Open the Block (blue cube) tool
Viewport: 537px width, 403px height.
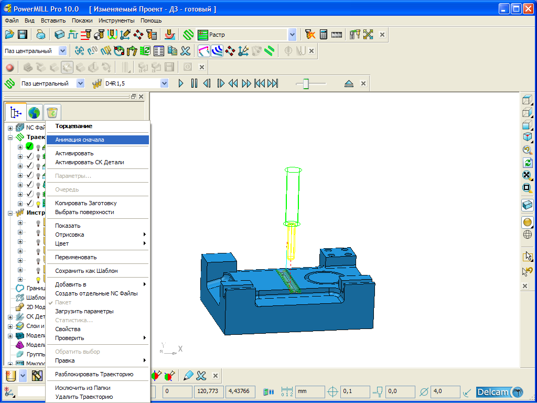click(x=60, y=34)
